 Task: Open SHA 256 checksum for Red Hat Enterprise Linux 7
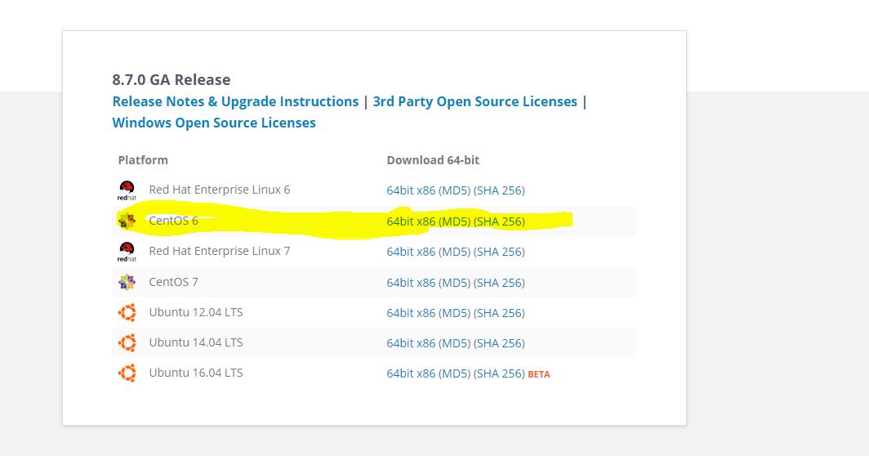pyautogui.click(x=499, y=252)
